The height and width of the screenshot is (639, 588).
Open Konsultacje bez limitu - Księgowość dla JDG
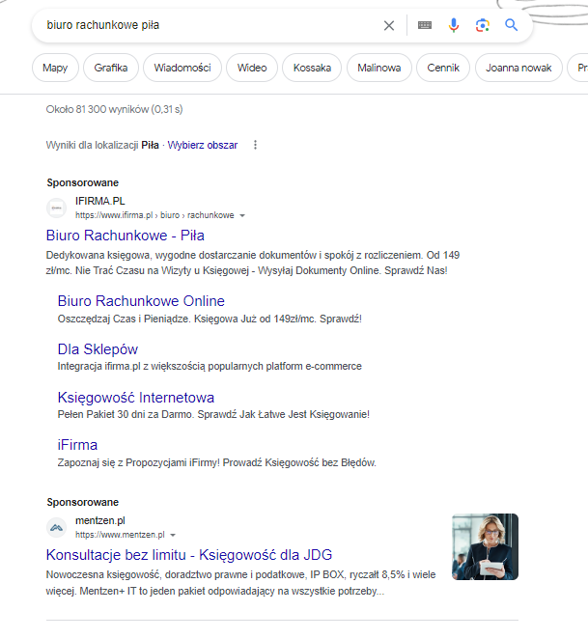coord(189,555)
